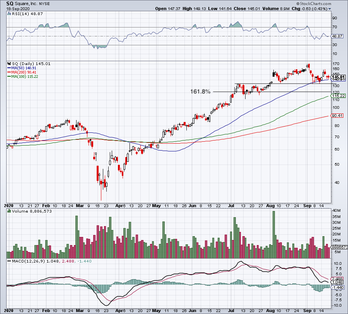Click the RSI indicator icon beside RSI(14)
The height and width of the screenshot is (314, 348).
[9, 14]
